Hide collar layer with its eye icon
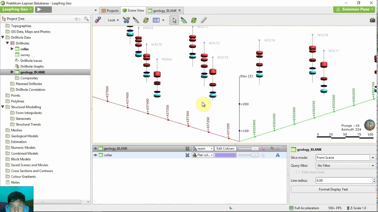The image size is (378, 212). [x=95, y=155]
